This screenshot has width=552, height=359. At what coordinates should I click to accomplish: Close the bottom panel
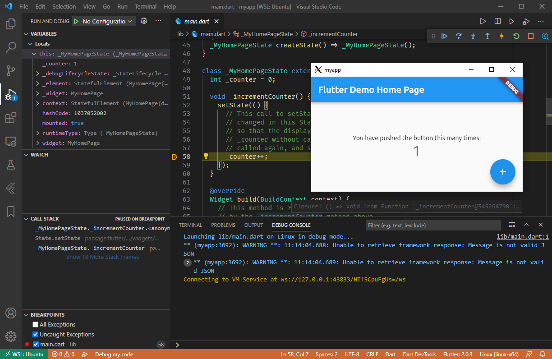pos(541,225)
